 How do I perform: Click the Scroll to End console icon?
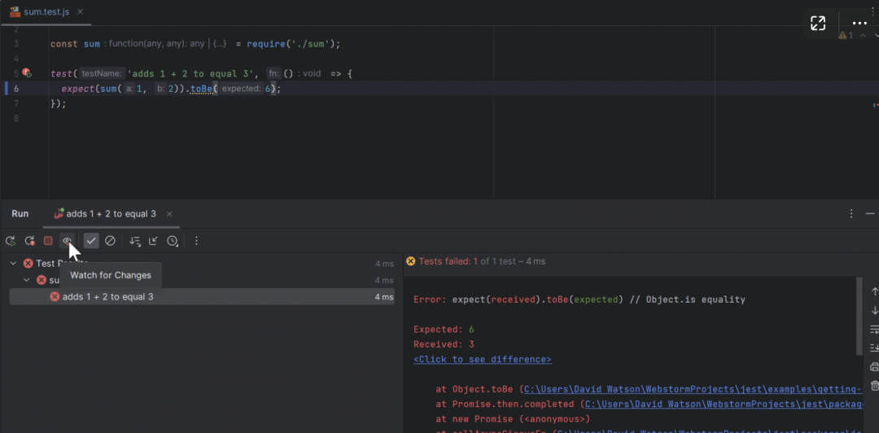[874, 348]
